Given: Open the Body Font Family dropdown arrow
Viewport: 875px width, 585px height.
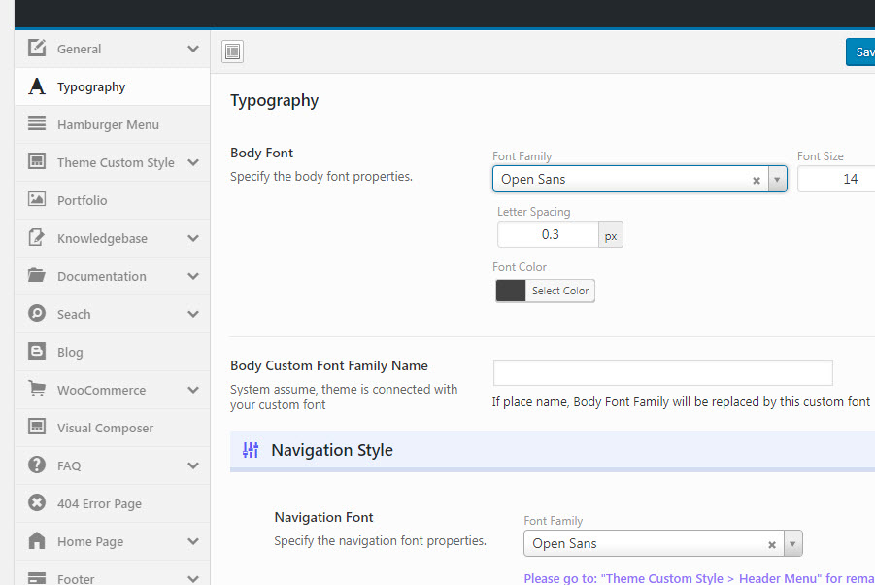Looking at the screenshot, I should click(x=777, y=180).
